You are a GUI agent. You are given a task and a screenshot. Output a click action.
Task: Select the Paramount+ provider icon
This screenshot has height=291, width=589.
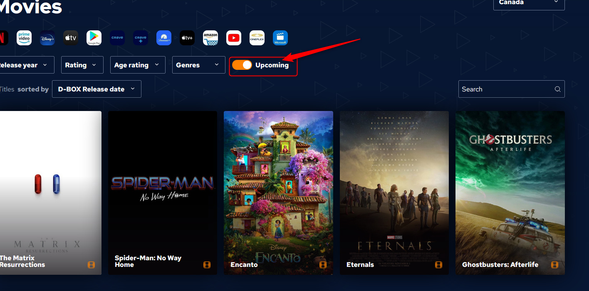click(x=164, y=38)
